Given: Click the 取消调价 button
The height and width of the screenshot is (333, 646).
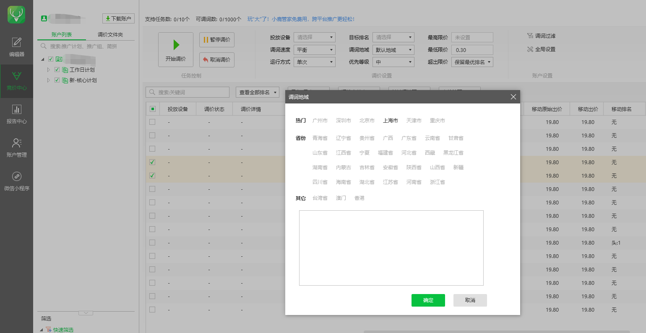Looking at the screenshot, I should point(217,60).
